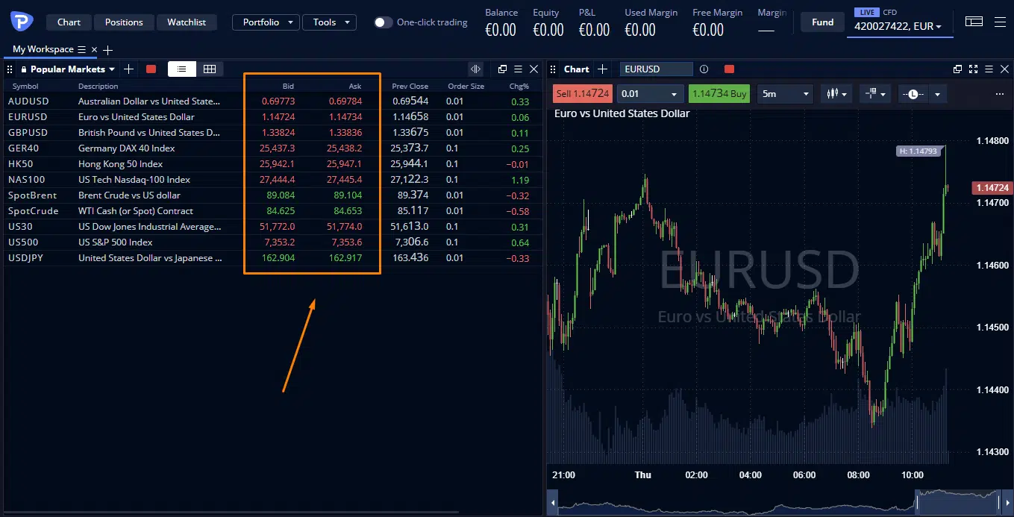Click the SpotCrude Chg% value −0.58

click(517, 211)
